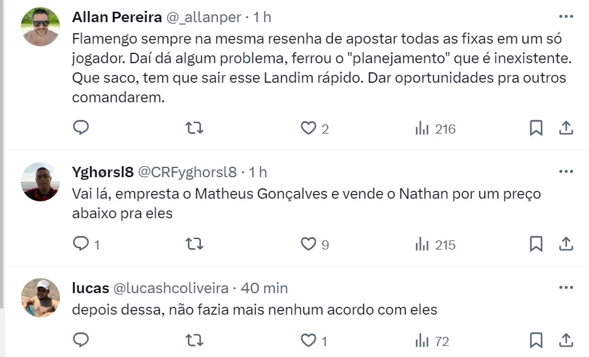View analytics showing 216 views
589x357 pixels.
tap(435, 128)
